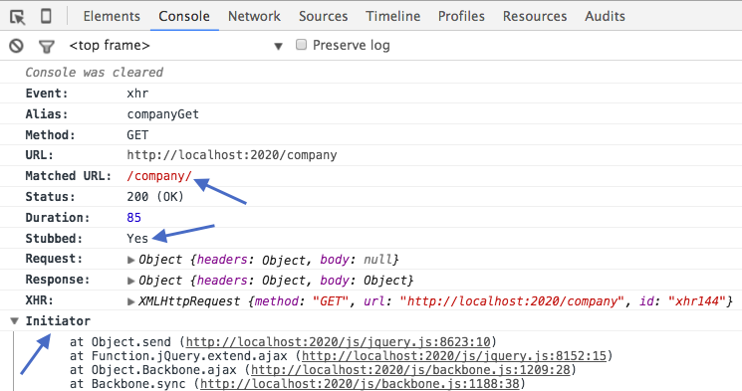Clear console with the circle-slash icon

pyautogui.click(x=16, y=46)
